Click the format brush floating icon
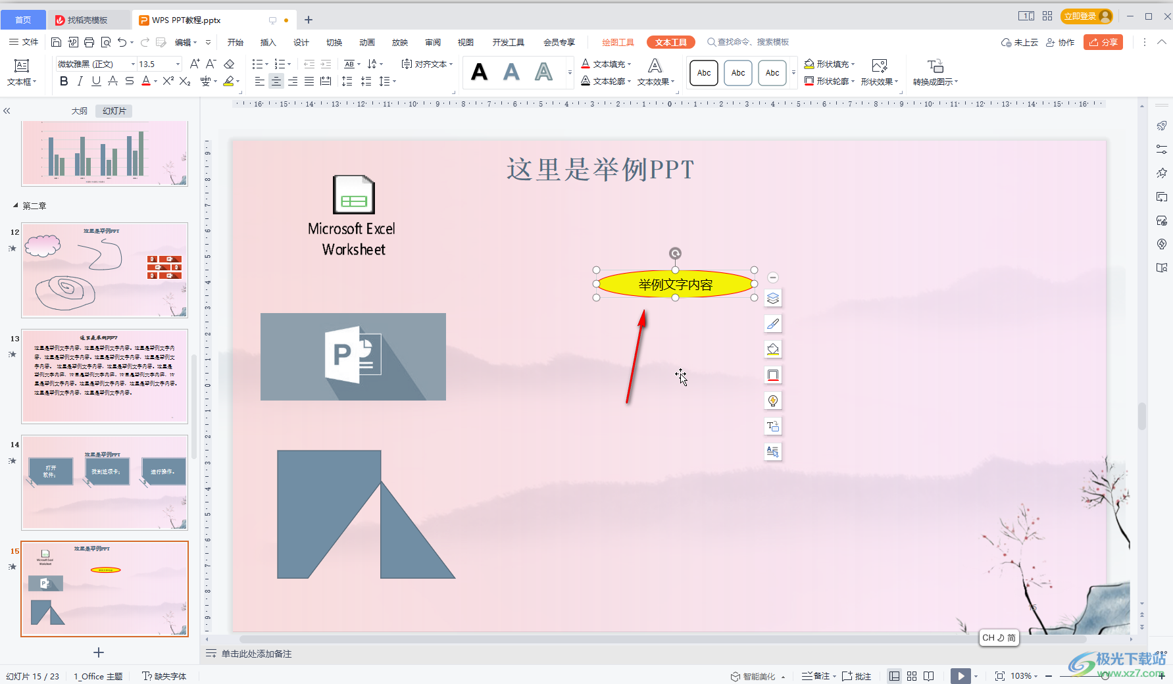The width and height of the screenshot is (1173, 684). (773, 324)
